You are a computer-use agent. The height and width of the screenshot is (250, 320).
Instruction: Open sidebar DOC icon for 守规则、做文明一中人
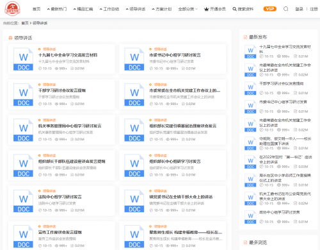[250, 144]
